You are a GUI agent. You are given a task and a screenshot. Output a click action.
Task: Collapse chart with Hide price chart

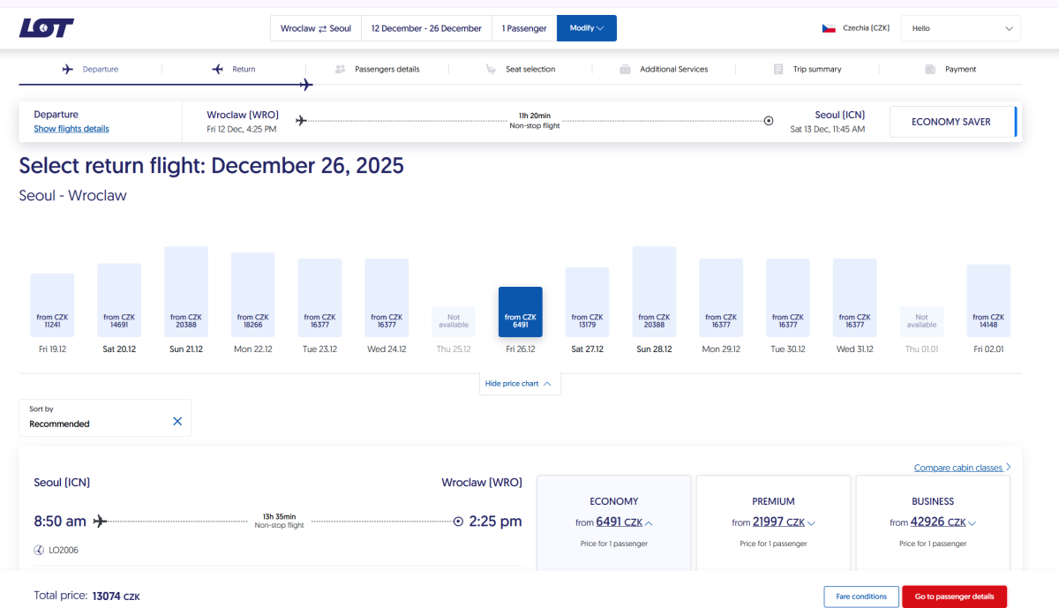click(x=520, y=384)
